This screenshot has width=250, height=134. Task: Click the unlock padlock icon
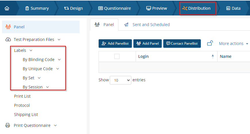pyautogui.click(x=210, y=43)
